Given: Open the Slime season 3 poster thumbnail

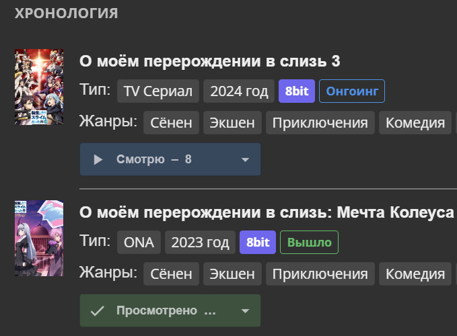Looking at the screenshot, I should pos(39,87).
